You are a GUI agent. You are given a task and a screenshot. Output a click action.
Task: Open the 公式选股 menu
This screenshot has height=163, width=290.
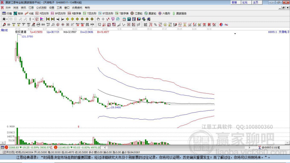point(41,8)
